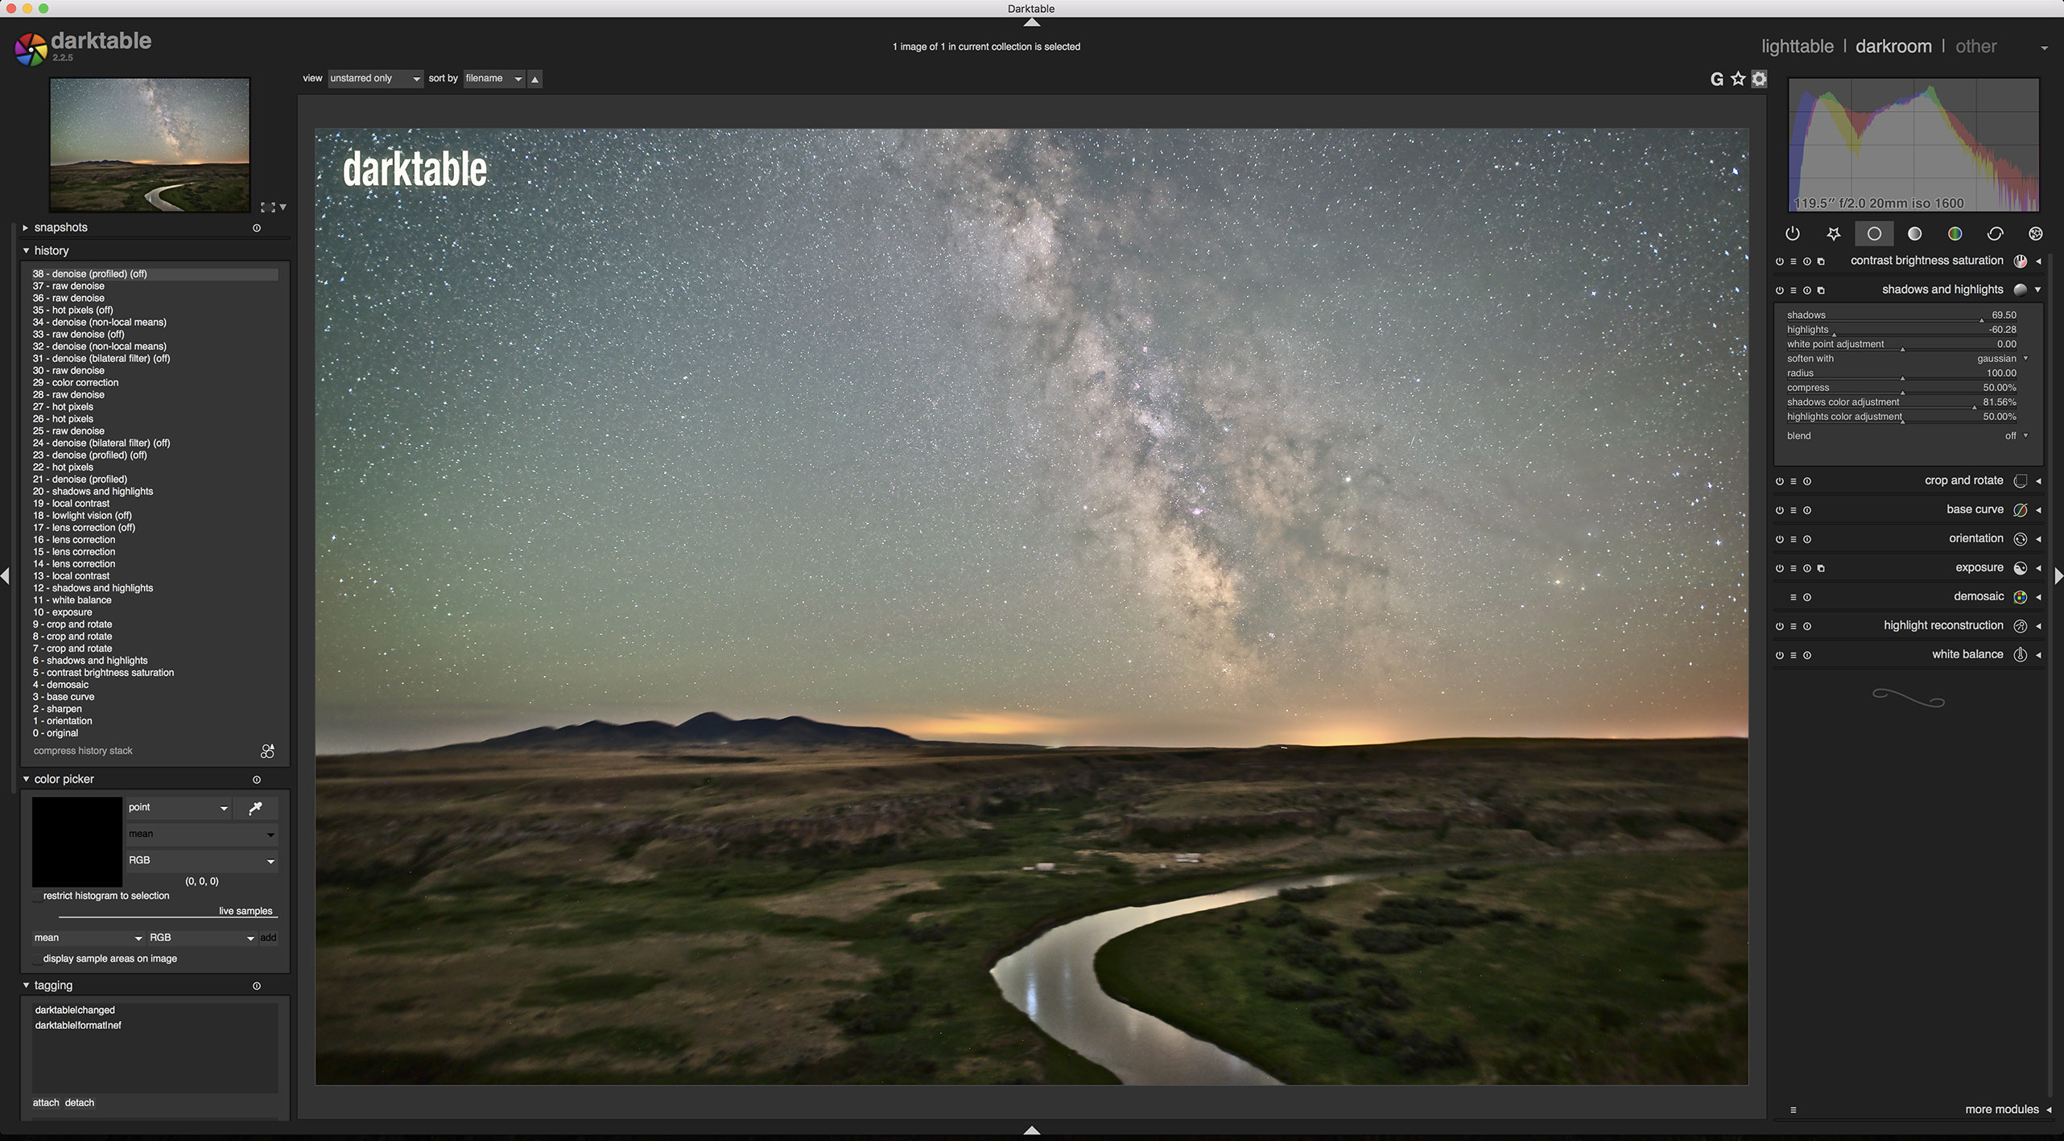The height and width of the screenshot is (1141, 2064).
Task: Click compress history stack
Action: coord(83,751)
